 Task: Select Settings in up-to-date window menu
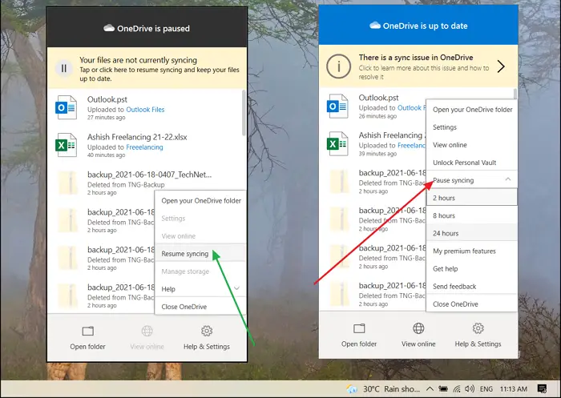tap(471, 127)
